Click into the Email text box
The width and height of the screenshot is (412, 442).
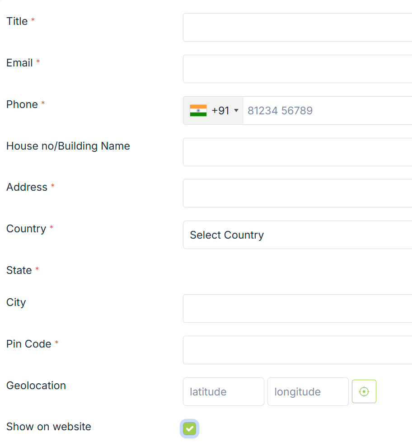[x=297, y=69]
